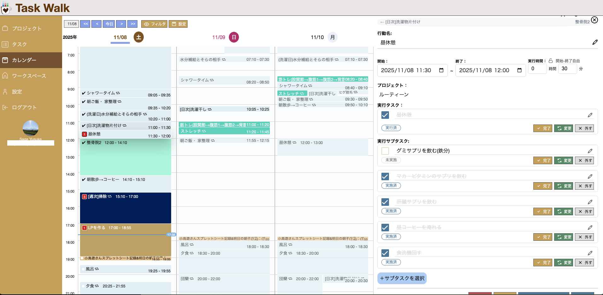Click the ログアウト icon in the sidebar
The width and height of the screenshot is (603, 295).
[5, 107]
